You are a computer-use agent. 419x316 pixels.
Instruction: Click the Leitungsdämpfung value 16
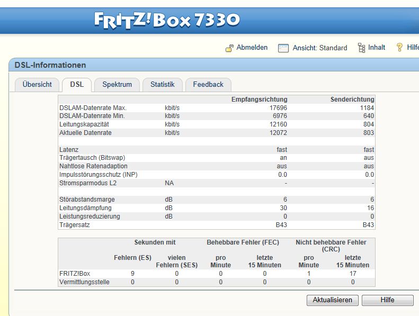click(370, 208)
